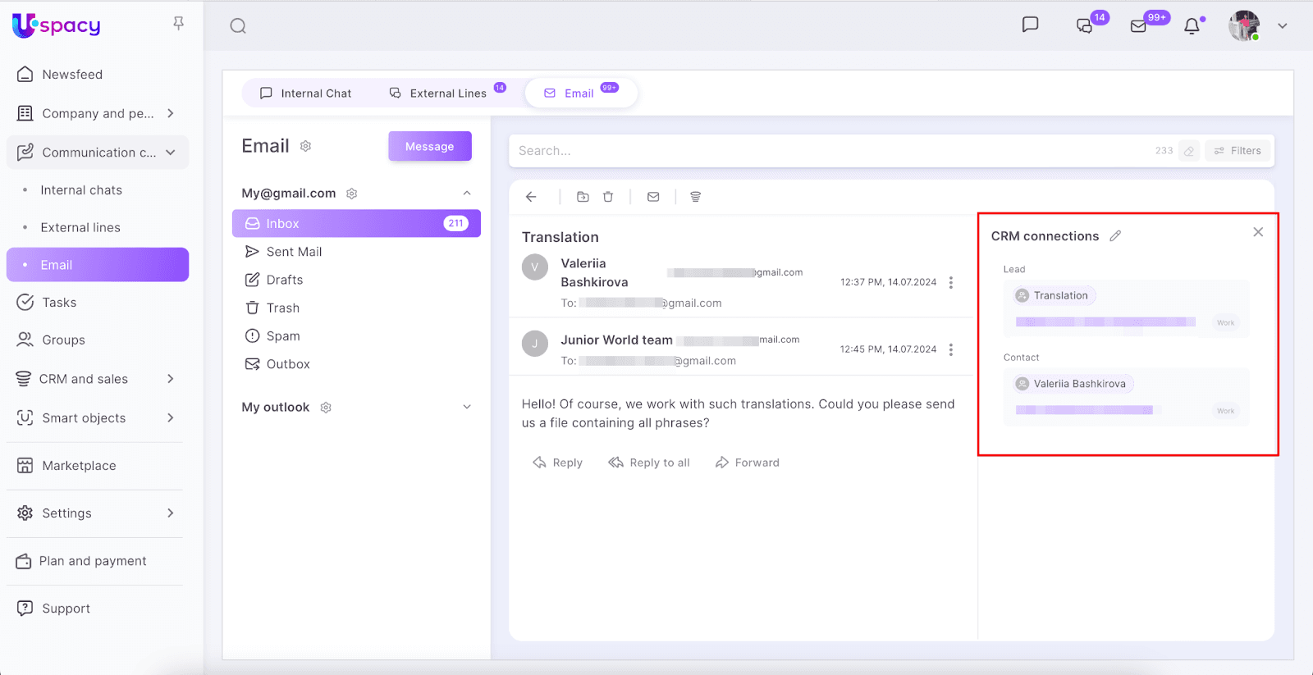Open settings gear next to Email heading

305,146
